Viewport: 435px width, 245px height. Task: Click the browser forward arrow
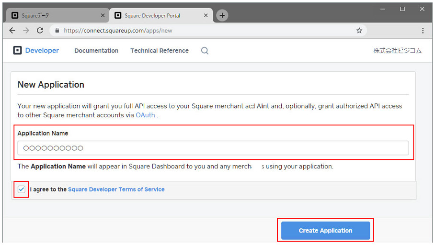[x=26, y=31]
